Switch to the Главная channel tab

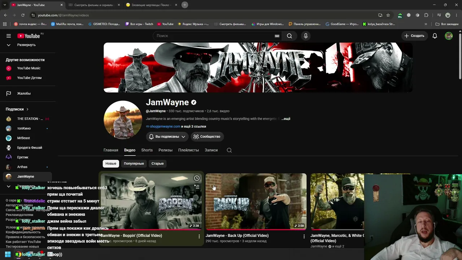[111, 150]
